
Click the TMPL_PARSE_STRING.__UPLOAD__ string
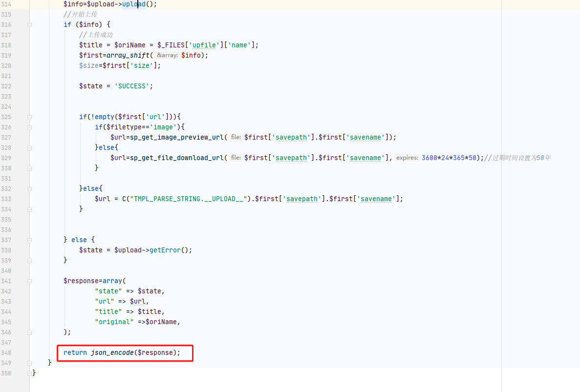[188, 199]
